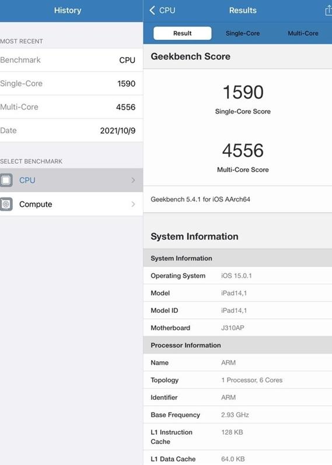Click the Model ID row value iPad14,1
This screenshot has width=332, height=465.
pos(234,311)
